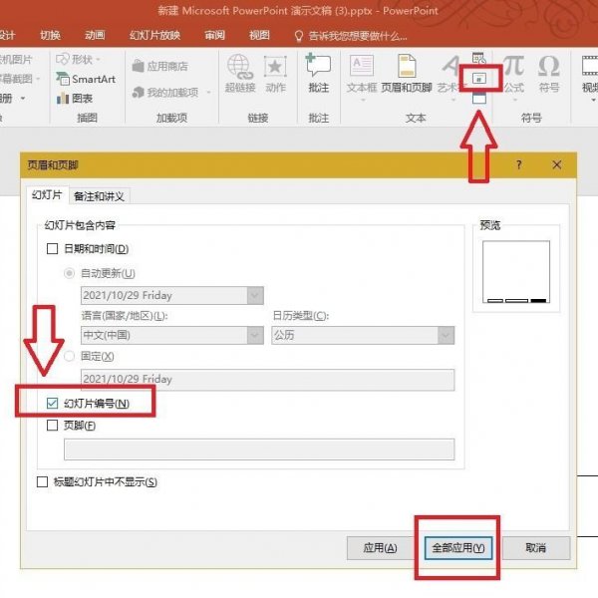Screen dimensions: 598x598
Task: Toggle the 页脚 footer checkbox
Action: coord(53,426)
